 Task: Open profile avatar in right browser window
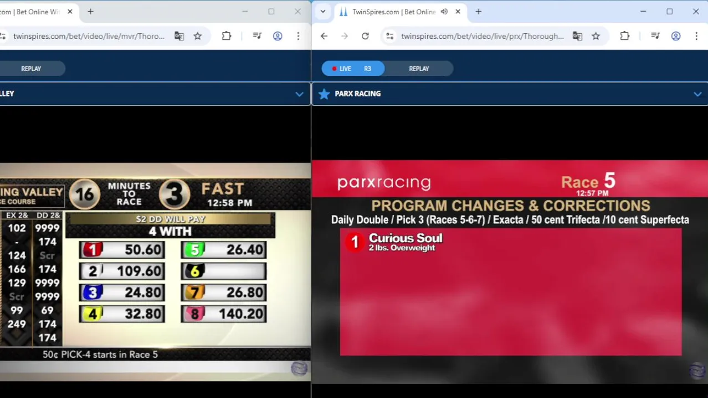click(x=676, y=36)
